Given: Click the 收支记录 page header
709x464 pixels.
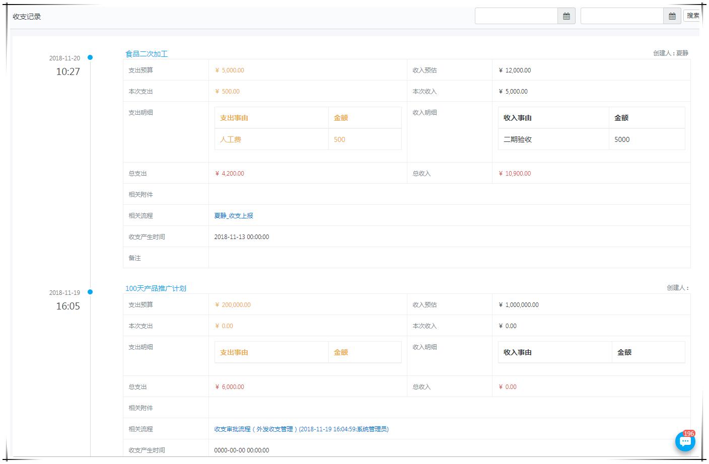Looking at the screenshot, I should [x=27, y=16].
